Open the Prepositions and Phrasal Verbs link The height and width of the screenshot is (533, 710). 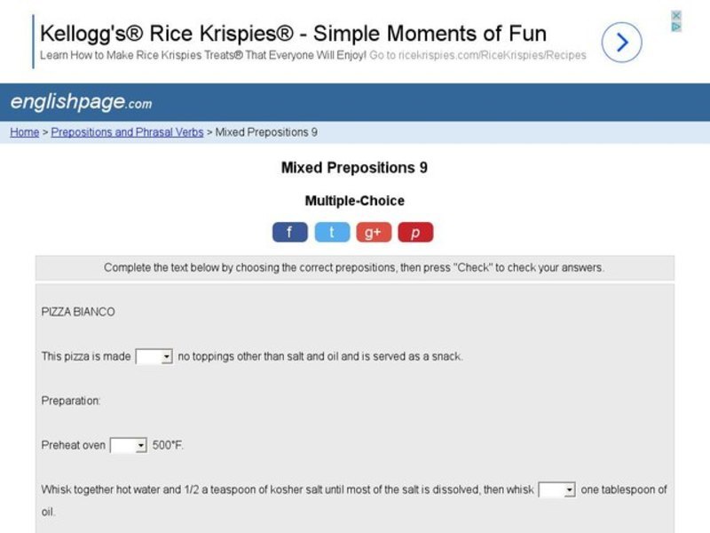tap(127, 132)
